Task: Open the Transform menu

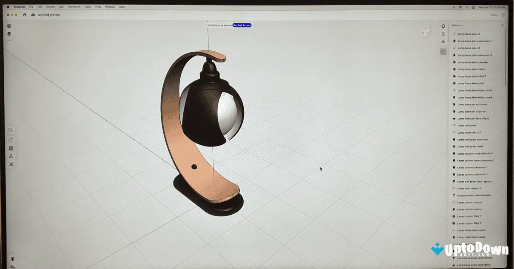Action: tap(74, 6)
